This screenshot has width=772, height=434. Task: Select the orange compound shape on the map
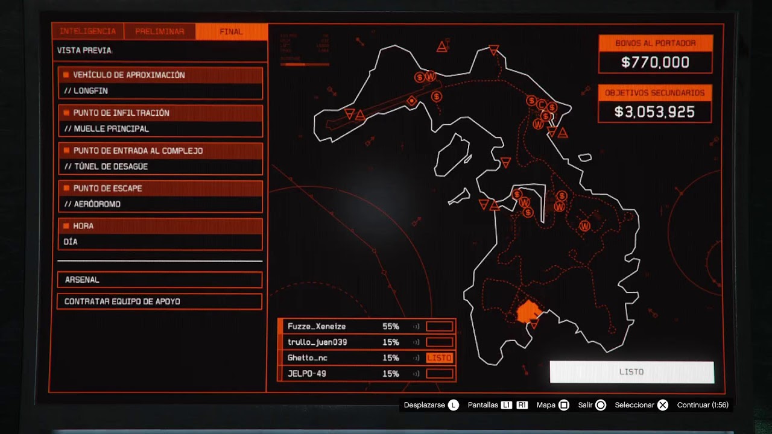point(529,310)
